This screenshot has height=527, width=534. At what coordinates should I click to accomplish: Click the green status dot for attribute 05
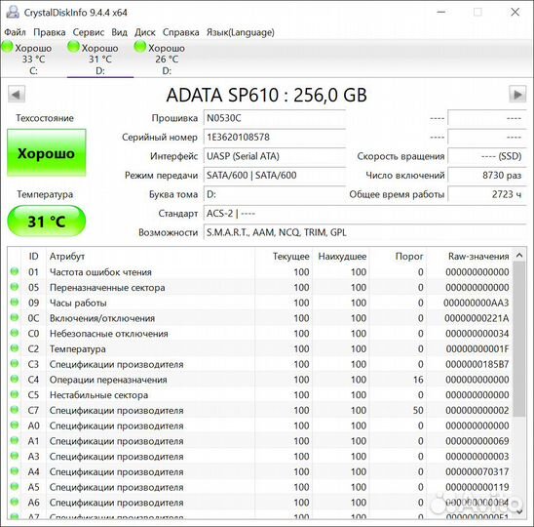point(15,287)
